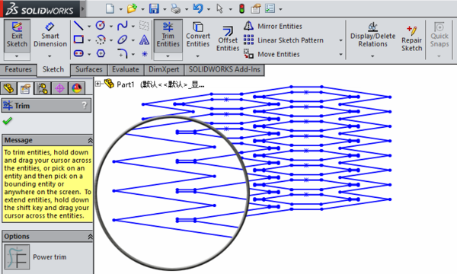Click Linear Sketch Pattern
457x274 pixels.
coord(283,40)
